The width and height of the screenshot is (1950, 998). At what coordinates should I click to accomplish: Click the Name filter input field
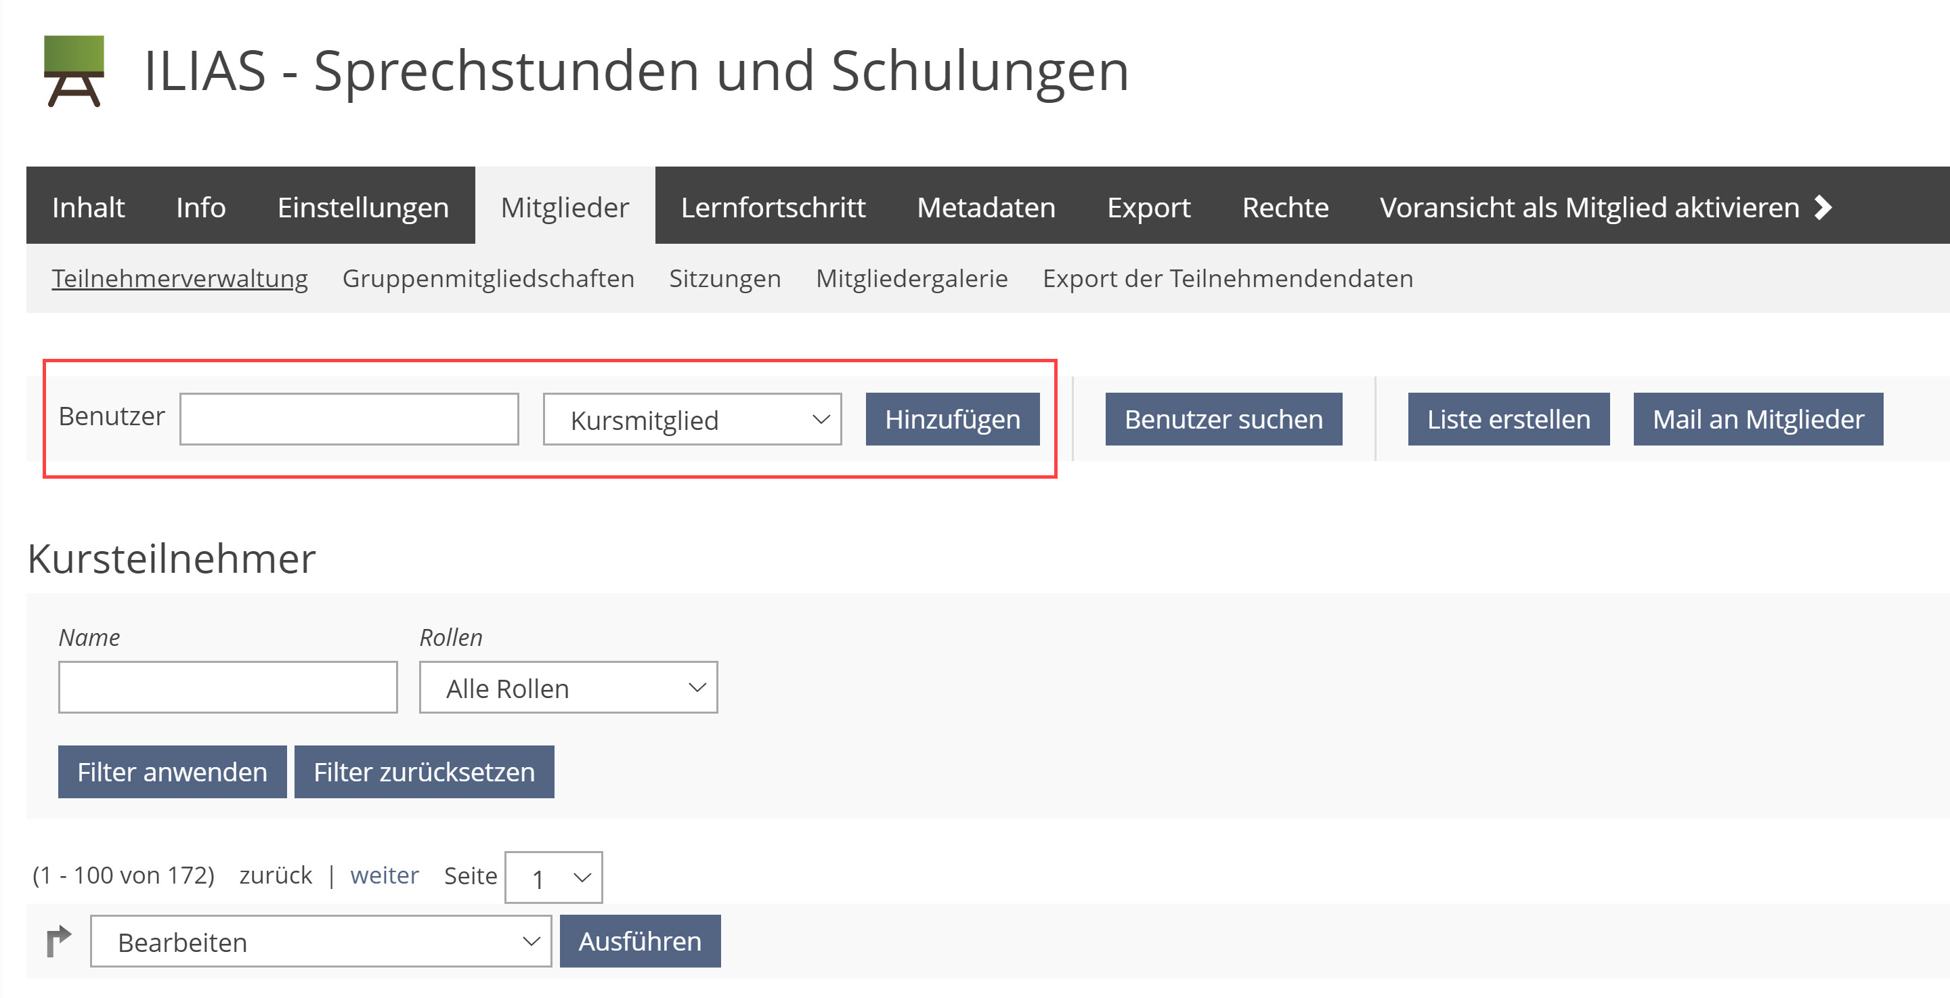coord(230,687)
